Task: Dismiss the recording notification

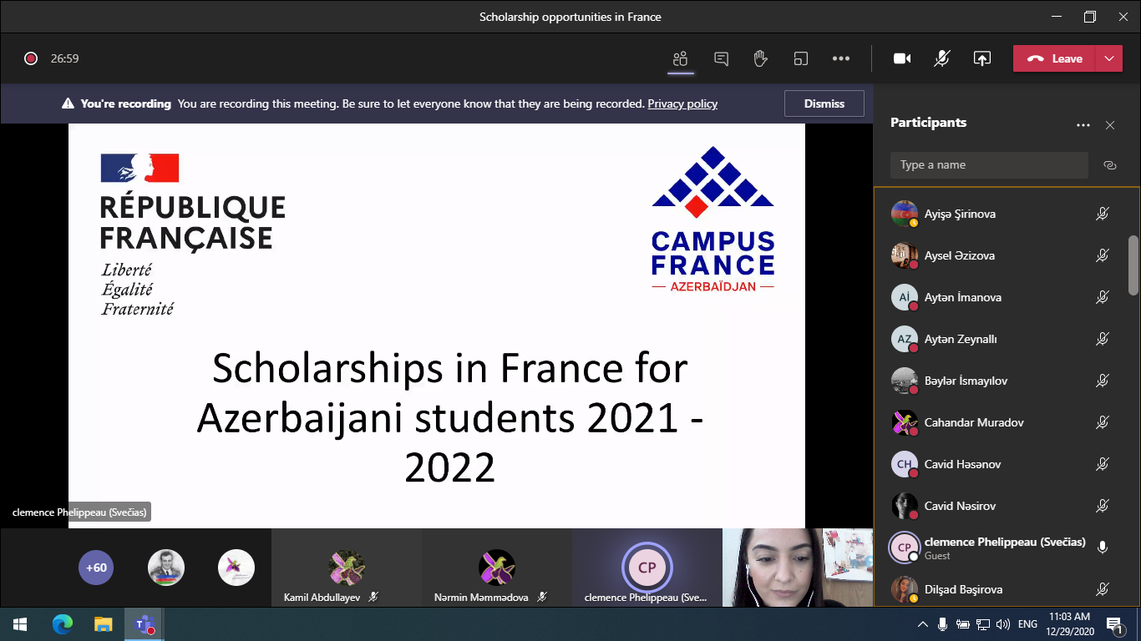Action: pos(824,103)
